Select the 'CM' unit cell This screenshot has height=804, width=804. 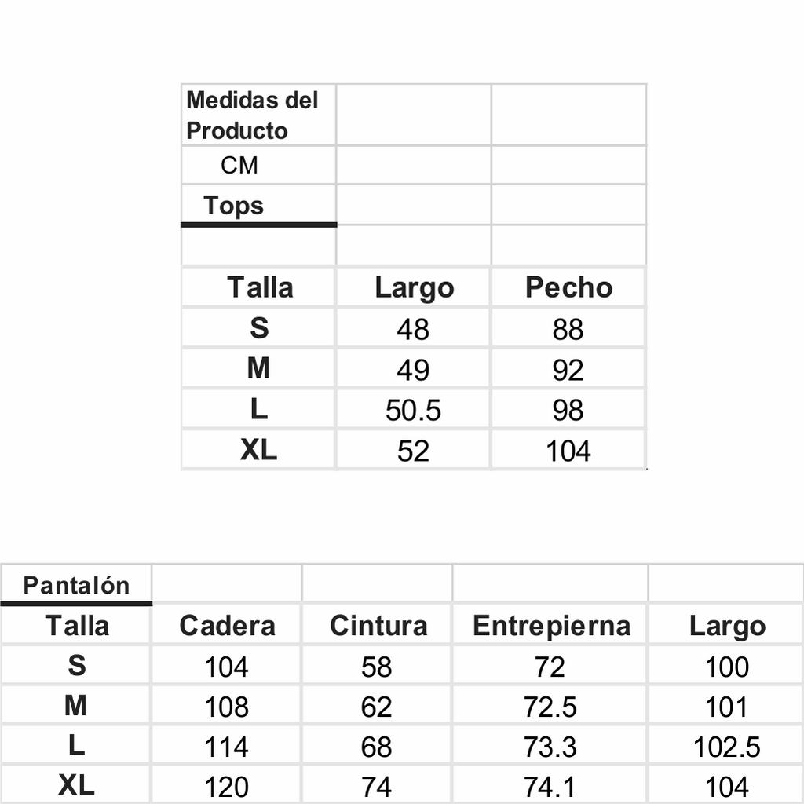[239, 166]
